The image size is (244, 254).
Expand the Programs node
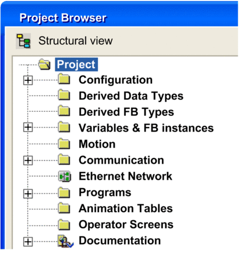(28, 193)
